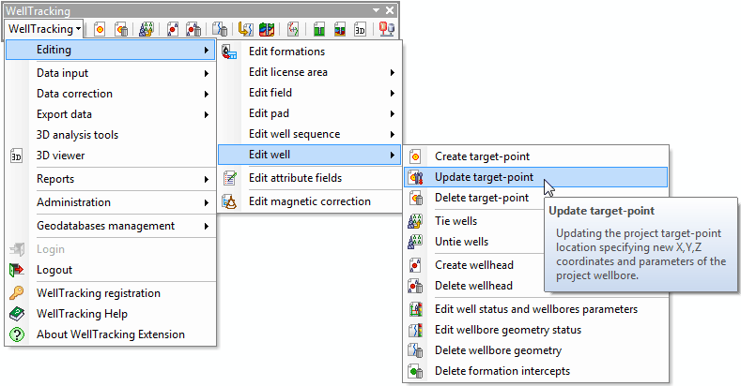Image resolution: width=741 pixels, height=386 pixels.
Task: Select the Edit pad menu entry
Action: [310, 113]
